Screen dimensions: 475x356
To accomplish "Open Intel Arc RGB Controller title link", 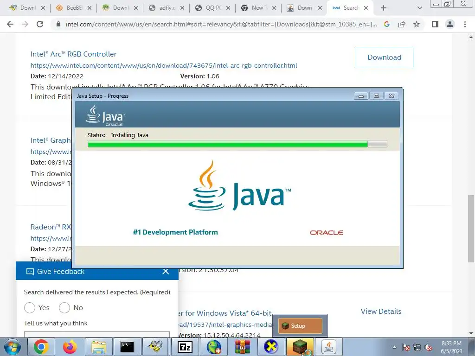I will click(x=73, y=54).
